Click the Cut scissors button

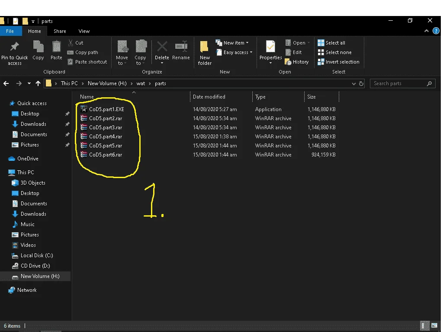(x=75, y=43)
